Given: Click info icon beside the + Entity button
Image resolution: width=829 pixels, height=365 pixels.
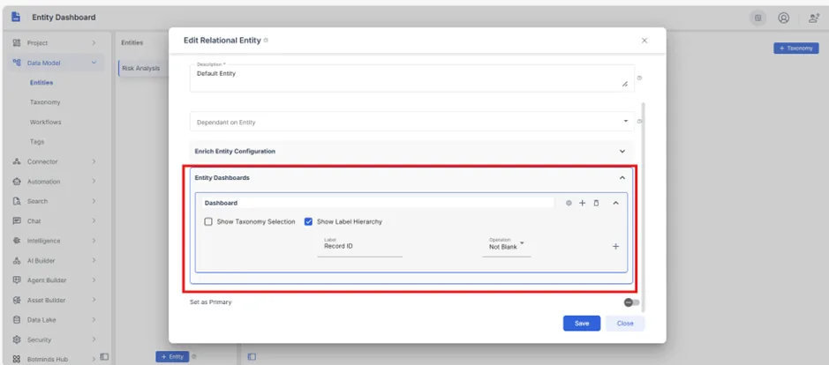Looking at the screenshot, I should [194, 356].
